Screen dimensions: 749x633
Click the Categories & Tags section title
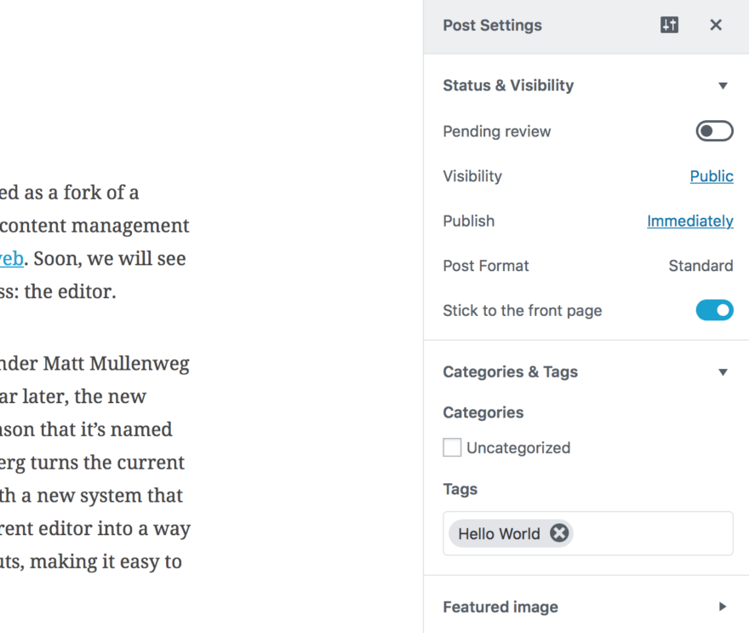(x=510, y=371)
